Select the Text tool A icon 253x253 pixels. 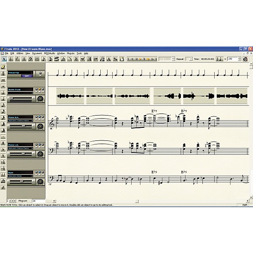[109, 59]
